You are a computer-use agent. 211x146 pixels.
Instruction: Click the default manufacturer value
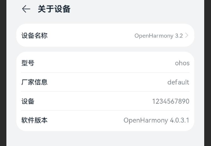point(178,82)
